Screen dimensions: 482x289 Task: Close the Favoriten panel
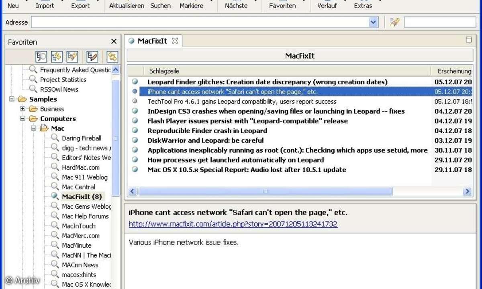[x=114, y=41]
